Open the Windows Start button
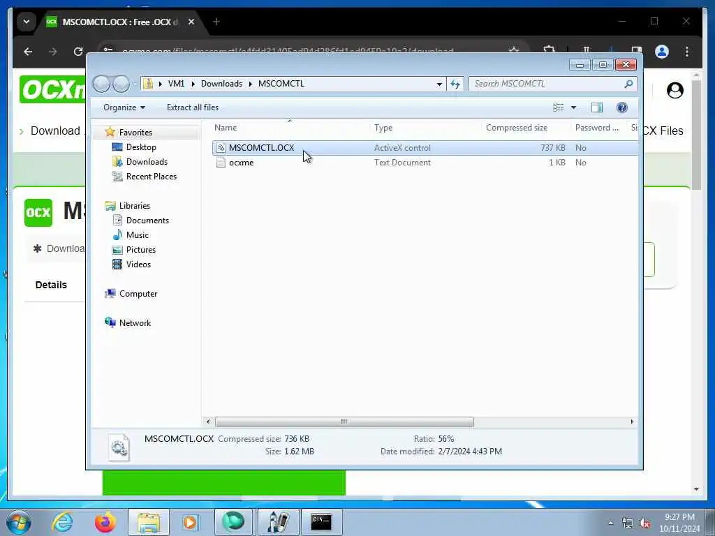This screenshot has width=715, height=536. (x=19, y=522)
